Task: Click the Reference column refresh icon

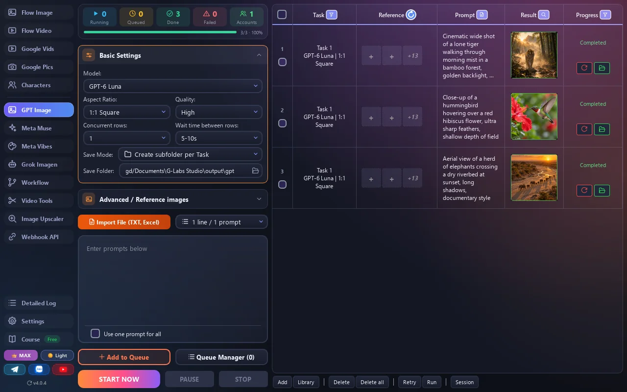Action: pos(411,15)
